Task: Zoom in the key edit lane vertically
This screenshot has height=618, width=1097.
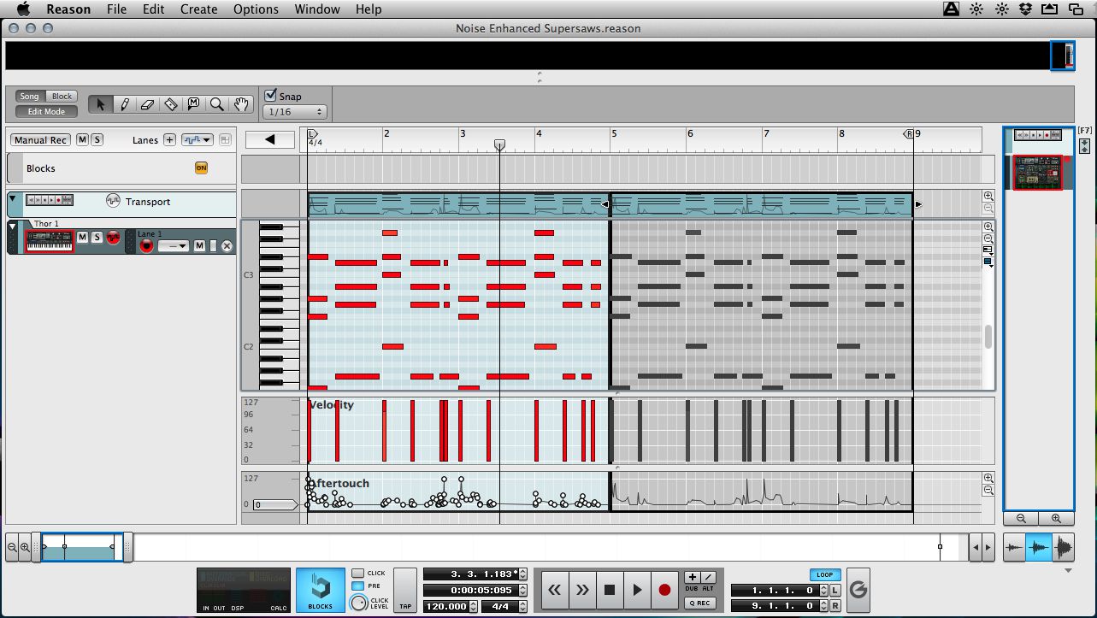Action: (x=988, y=227)
